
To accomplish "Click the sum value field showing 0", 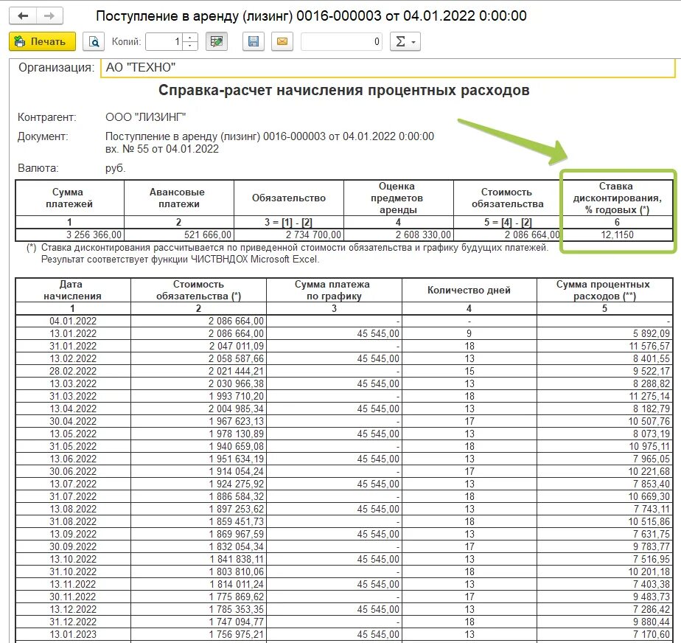I will click(x=341, y=42).
